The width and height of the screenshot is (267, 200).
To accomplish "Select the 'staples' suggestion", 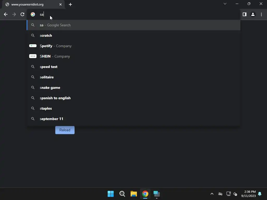I will coord(133,108).
